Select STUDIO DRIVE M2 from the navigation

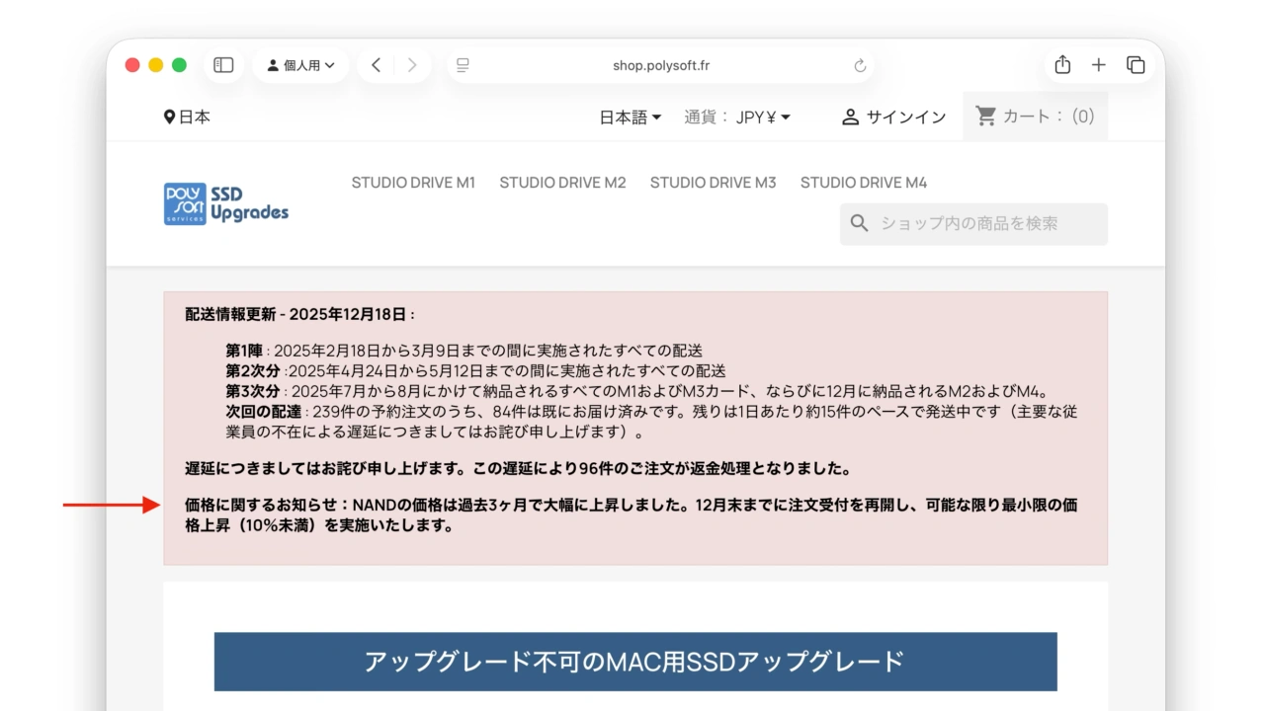click(x=562, y=183)
